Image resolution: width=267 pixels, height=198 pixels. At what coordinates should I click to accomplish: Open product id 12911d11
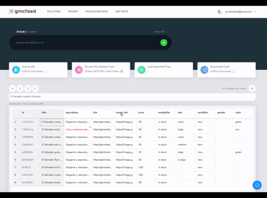(28, 122)
